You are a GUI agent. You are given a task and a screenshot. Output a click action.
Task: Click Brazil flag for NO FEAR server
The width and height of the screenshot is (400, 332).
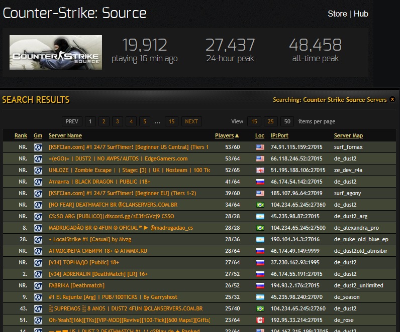(x=260, y=205)
